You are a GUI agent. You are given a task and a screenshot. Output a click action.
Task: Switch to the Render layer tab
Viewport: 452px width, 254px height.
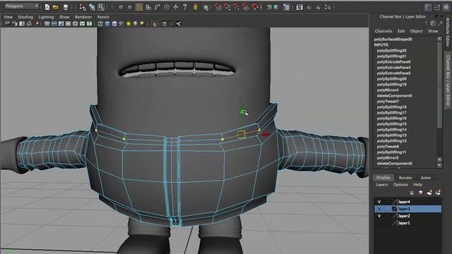coord(405,178)
